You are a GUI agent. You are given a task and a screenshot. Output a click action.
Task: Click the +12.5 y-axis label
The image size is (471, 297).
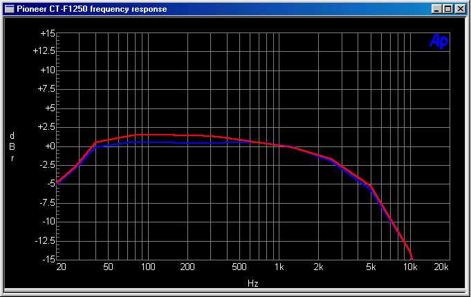point(44,50)
